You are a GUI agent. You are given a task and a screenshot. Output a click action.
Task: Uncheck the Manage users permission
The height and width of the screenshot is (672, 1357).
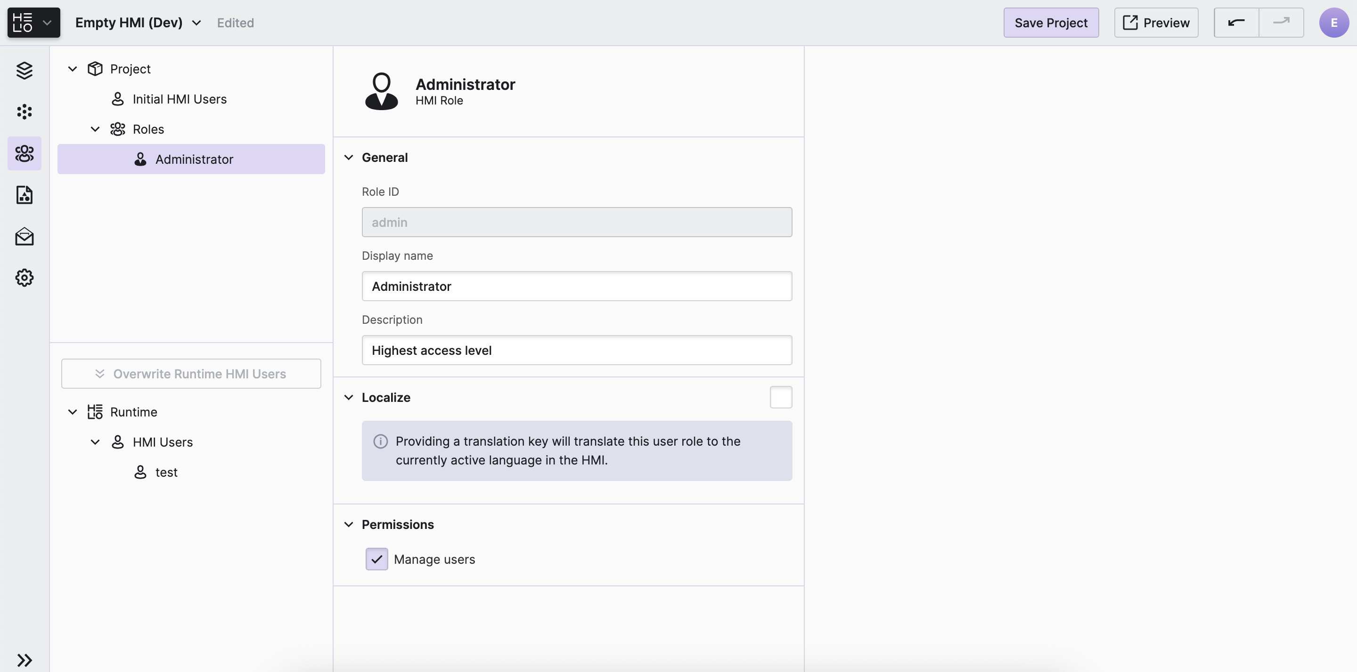376,559
